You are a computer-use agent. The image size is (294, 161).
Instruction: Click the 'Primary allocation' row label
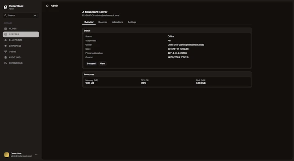(94, 53)
